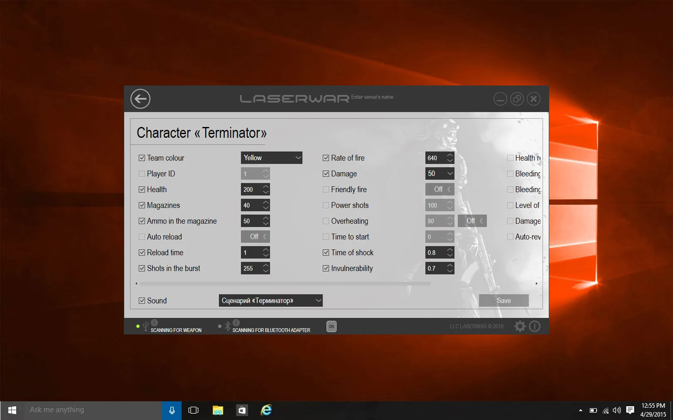Open the Сценарий «Терминатор» sound dropdown
Screen dimensions: 673x420
(x=271, y=300)
